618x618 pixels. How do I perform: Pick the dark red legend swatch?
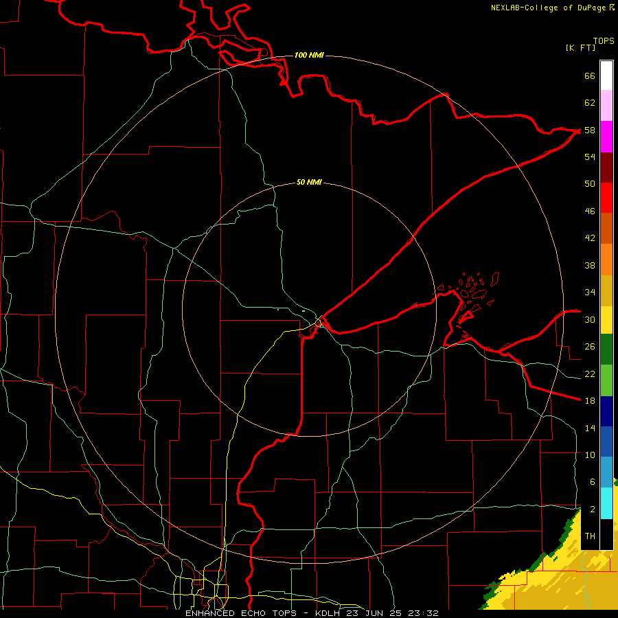pyautogui.click(x=606, y=168)
